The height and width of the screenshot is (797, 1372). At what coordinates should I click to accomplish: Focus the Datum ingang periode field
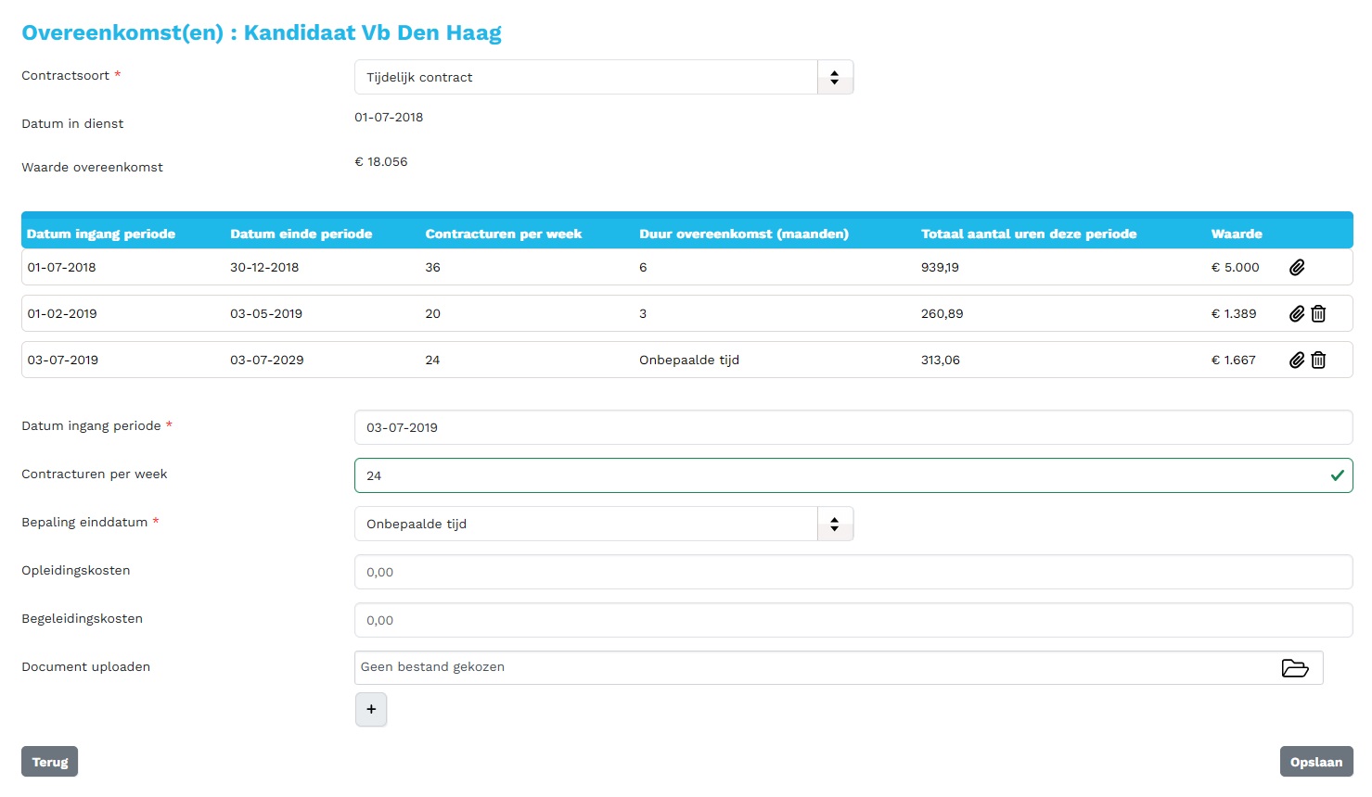853,427
